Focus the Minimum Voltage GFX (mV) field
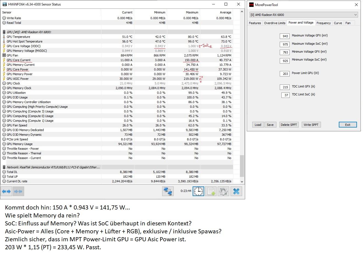This screenshot has height=255, width=363. point(285,52)
